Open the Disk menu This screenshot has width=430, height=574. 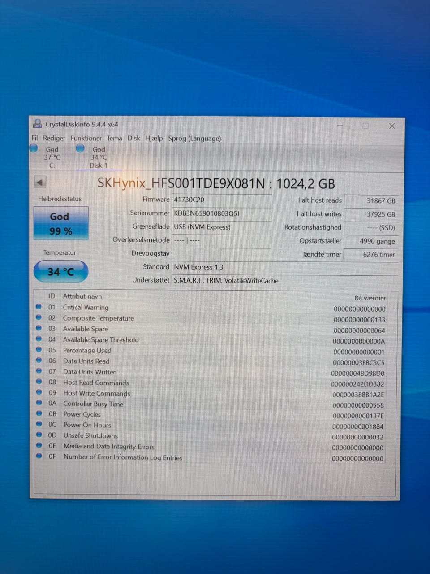pyautogui.click(x=133, y=138)
